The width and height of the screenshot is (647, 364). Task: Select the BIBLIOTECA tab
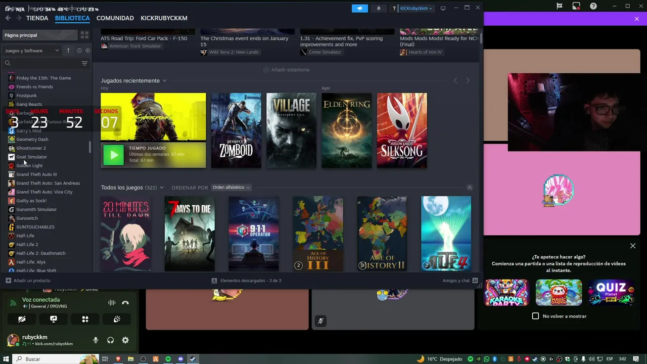(x=72, y=18)
